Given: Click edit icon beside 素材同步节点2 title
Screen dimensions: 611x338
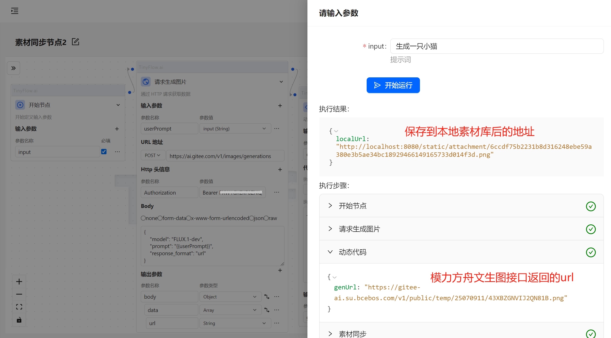Looking at the screenshot, I should pos(75,42).
